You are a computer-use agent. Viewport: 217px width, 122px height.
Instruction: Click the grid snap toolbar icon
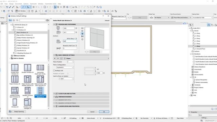(x=34, y=7)
